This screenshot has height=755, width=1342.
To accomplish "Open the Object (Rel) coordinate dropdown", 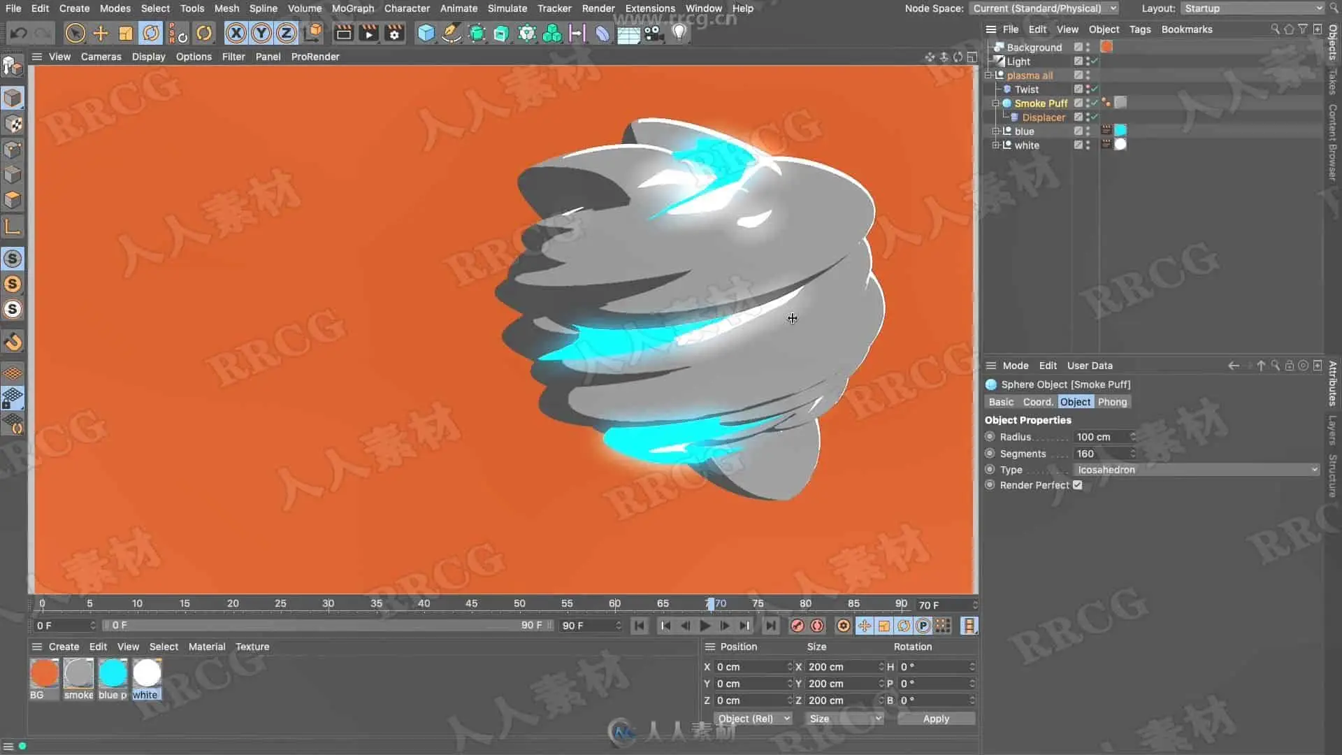I will [x=753, y=719].
